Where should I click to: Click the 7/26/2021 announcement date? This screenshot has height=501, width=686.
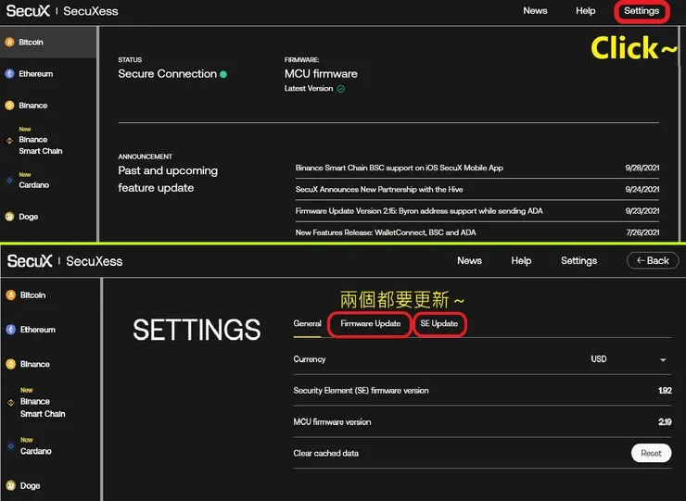[642, 232]
